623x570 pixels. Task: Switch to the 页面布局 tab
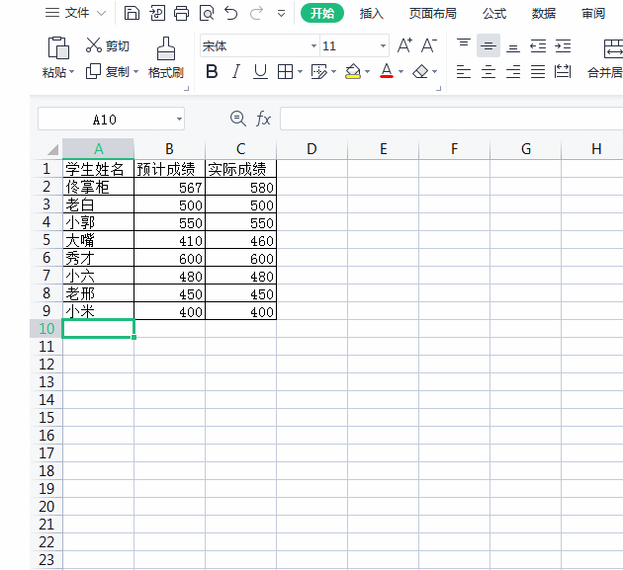pos(433,14)
